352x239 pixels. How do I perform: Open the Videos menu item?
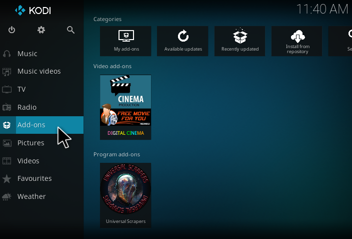point(42,161)
